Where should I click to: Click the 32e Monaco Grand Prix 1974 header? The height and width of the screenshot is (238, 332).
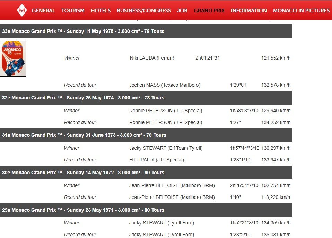(x=146, y=98)
